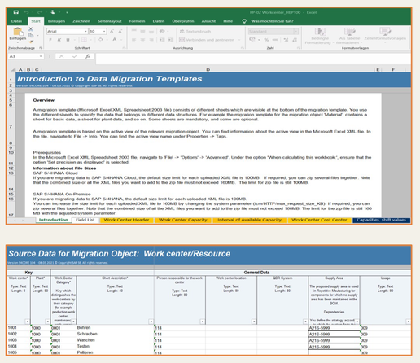420x363 pixels.
Task: Toggle middle vertical alignment
Action: (x=142, y=31)
